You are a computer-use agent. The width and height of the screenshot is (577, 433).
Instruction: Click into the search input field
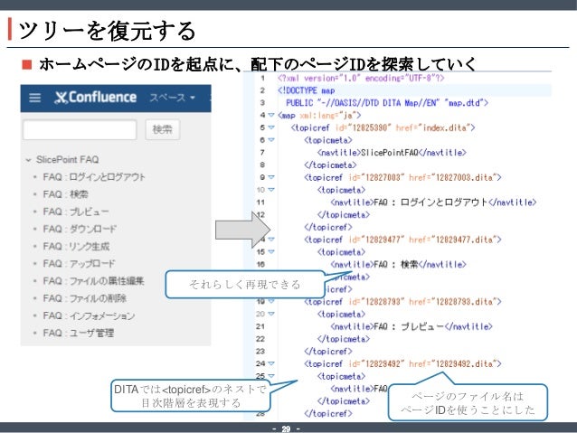click(80, 129)
